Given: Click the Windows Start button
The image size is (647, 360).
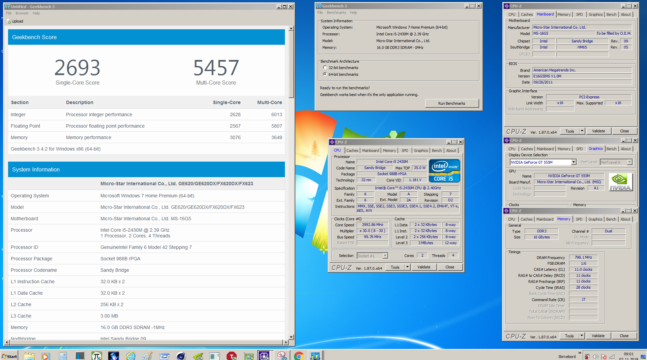Looking at the screenshot, I should [x=9, y=356].
